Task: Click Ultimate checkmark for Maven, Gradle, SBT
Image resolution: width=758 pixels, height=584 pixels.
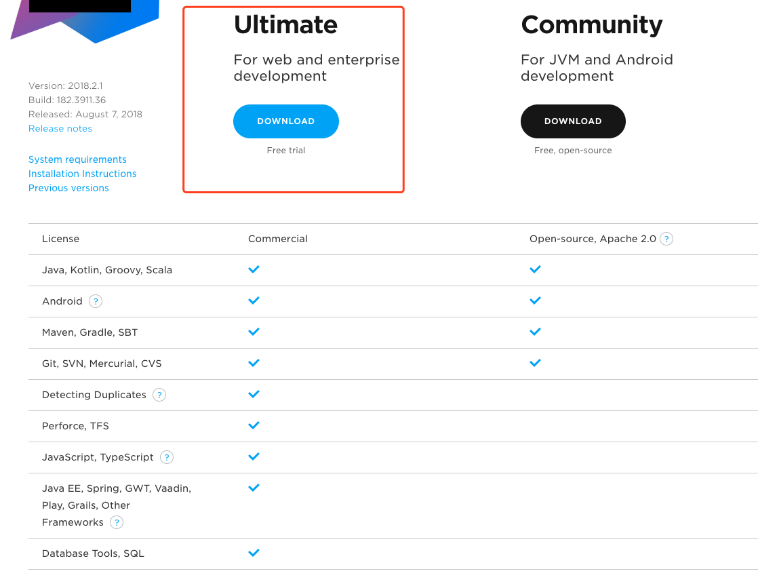Action: (x=254, y=332)
